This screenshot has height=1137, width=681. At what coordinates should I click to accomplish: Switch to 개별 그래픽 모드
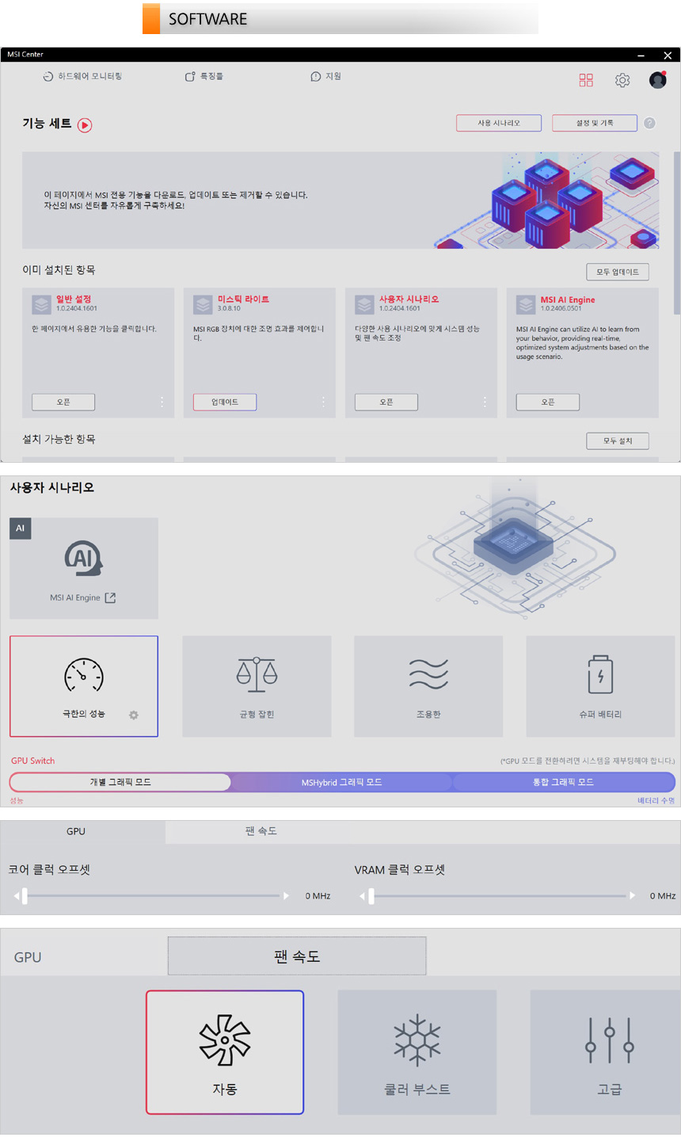point(120,782)
